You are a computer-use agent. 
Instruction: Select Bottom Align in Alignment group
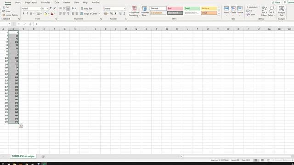point(68,8)
